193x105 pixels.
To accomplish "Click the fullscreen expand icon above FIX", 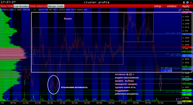I will click(180, 99).
